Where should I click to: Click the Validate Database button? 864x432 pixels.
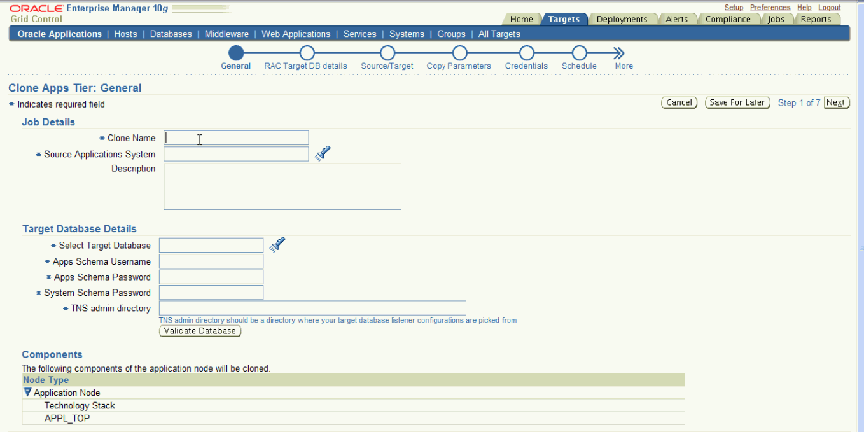200,331
